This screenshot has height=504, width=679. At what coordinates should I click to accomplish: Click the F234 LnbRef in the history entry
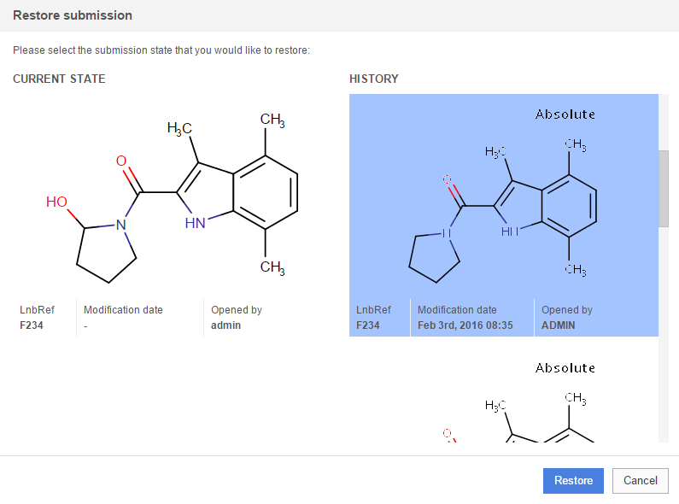point(369,325)
